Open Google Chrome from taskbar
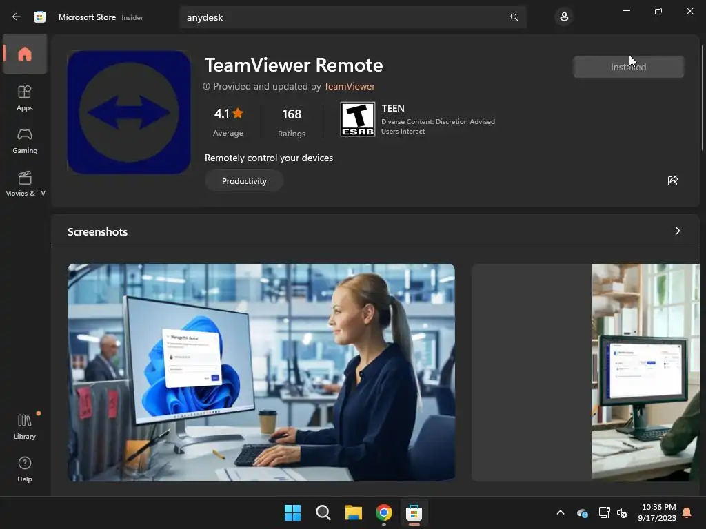The image size is (706, 529). [383, 512]
